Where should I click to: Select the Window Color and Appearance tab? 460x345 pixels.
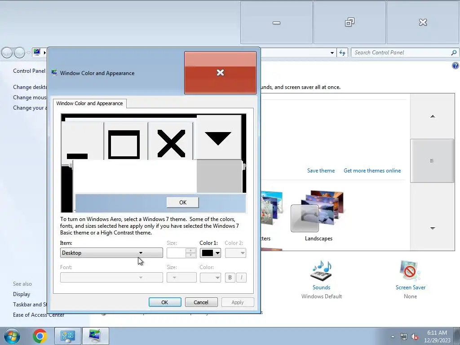[x=89, y=103]
